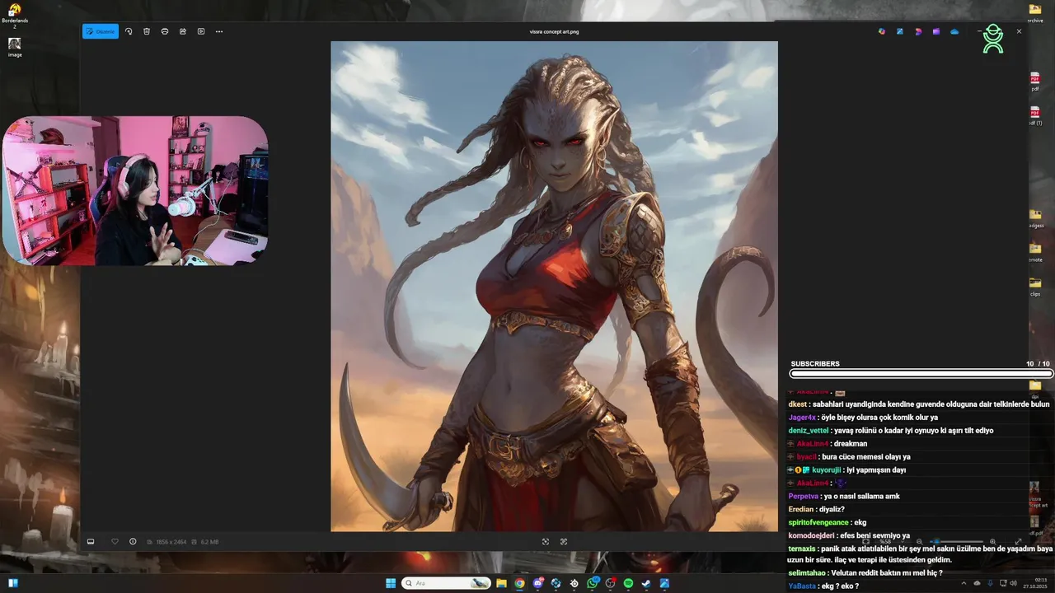Image resolution: width=1055 pixels, height=593 pixels.
Task: Start slideshow from Photos toolbar
Action: pos(201,31)
